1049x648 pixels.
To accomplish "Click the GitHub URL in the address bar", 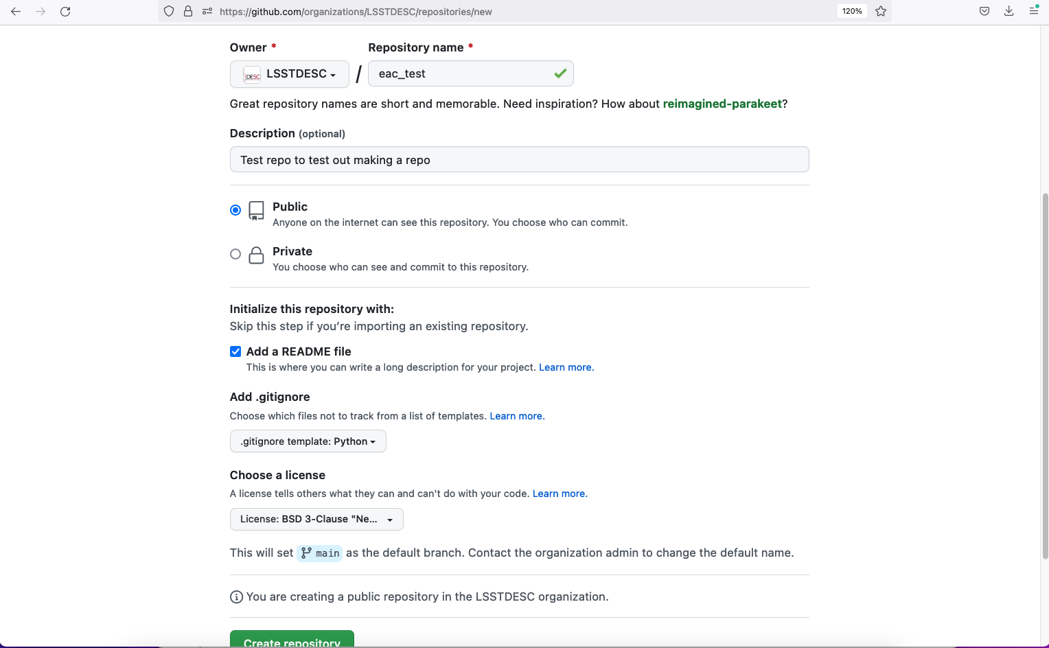I will pyautogui.click(x=356, y=12).
